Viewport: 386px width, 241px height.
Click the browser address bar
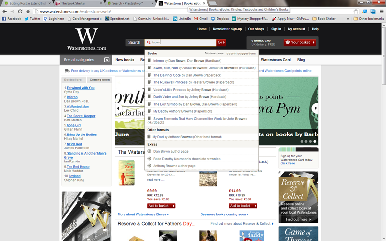(194, 11)
